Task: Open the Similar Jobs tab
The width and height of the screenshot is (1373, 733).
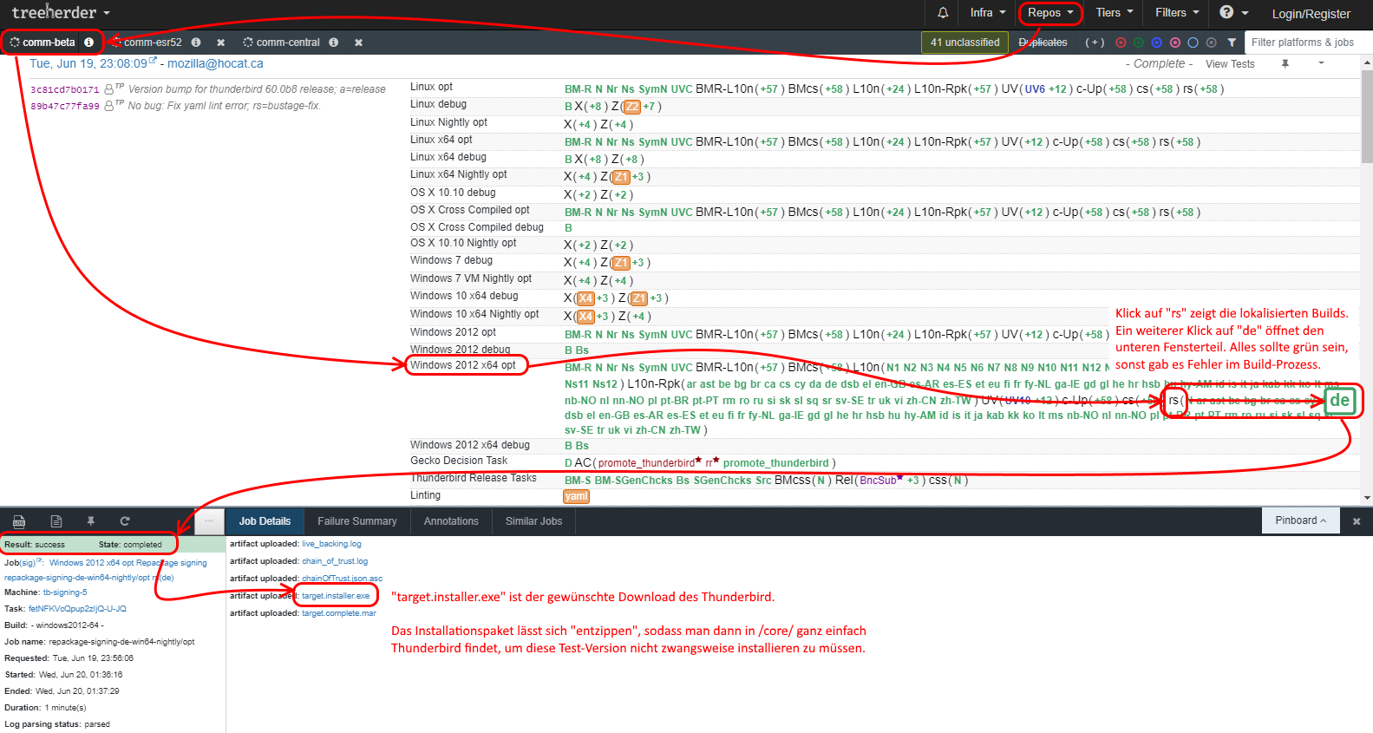Action: [533, 521]
